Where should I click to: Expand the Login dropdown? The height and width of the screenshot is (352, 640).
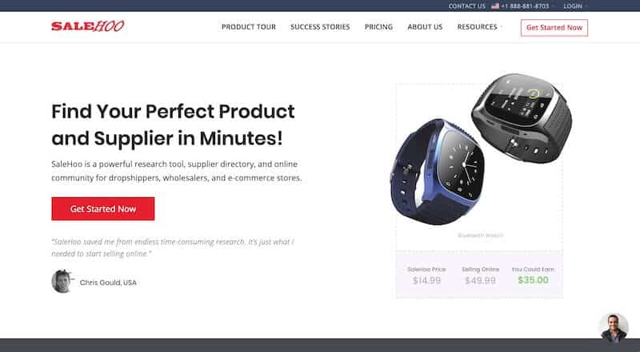click(575, 6)
